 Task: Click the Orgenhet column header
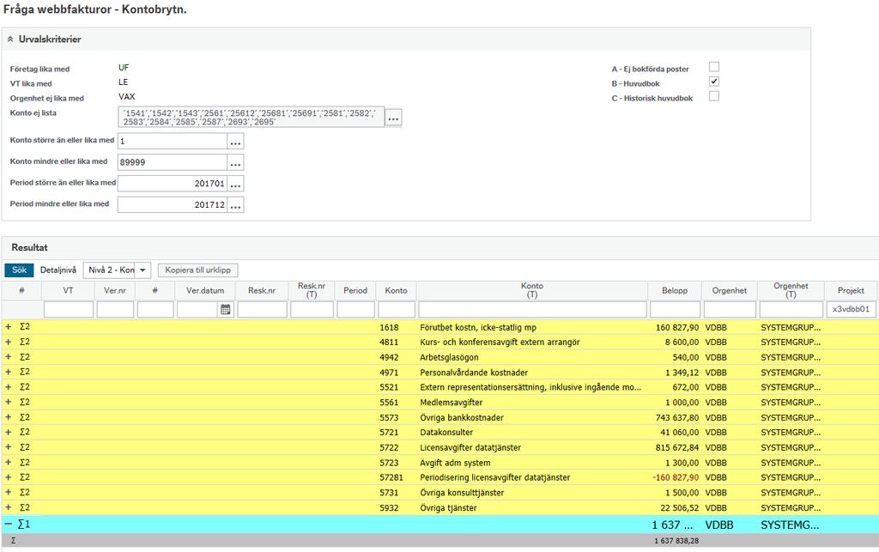coord(730,291)
